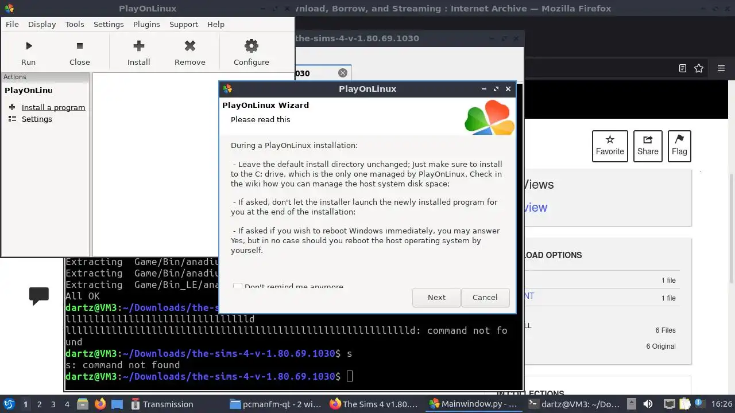Open the LXQt application menu icon
The image size is (735, 413).
pyautogui.click(x=9, y=404)
